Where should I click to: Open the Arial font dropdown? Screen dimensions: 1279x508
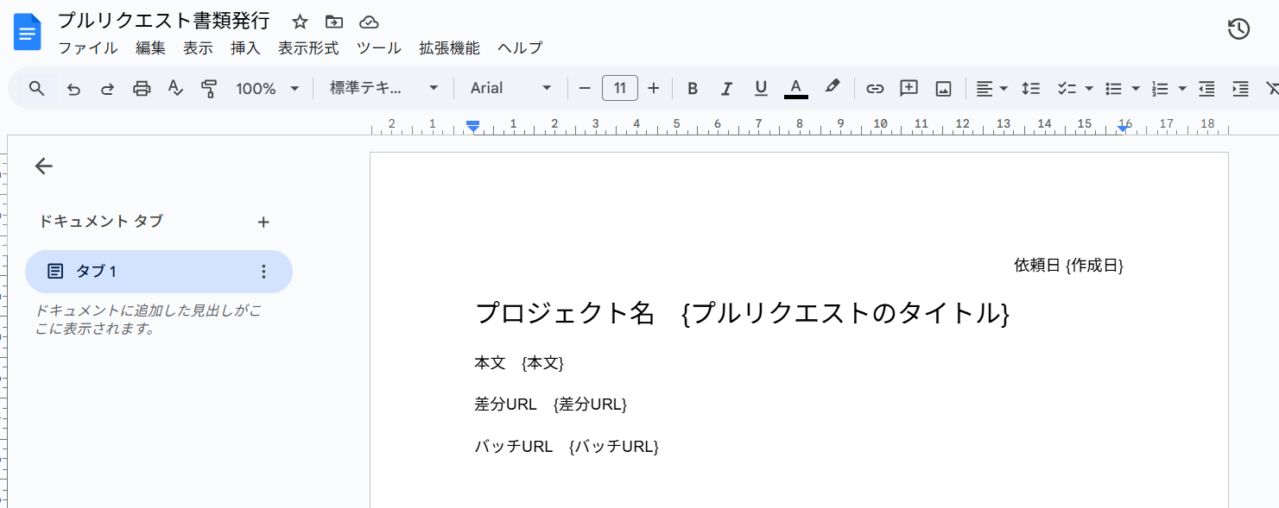(510, 88)
